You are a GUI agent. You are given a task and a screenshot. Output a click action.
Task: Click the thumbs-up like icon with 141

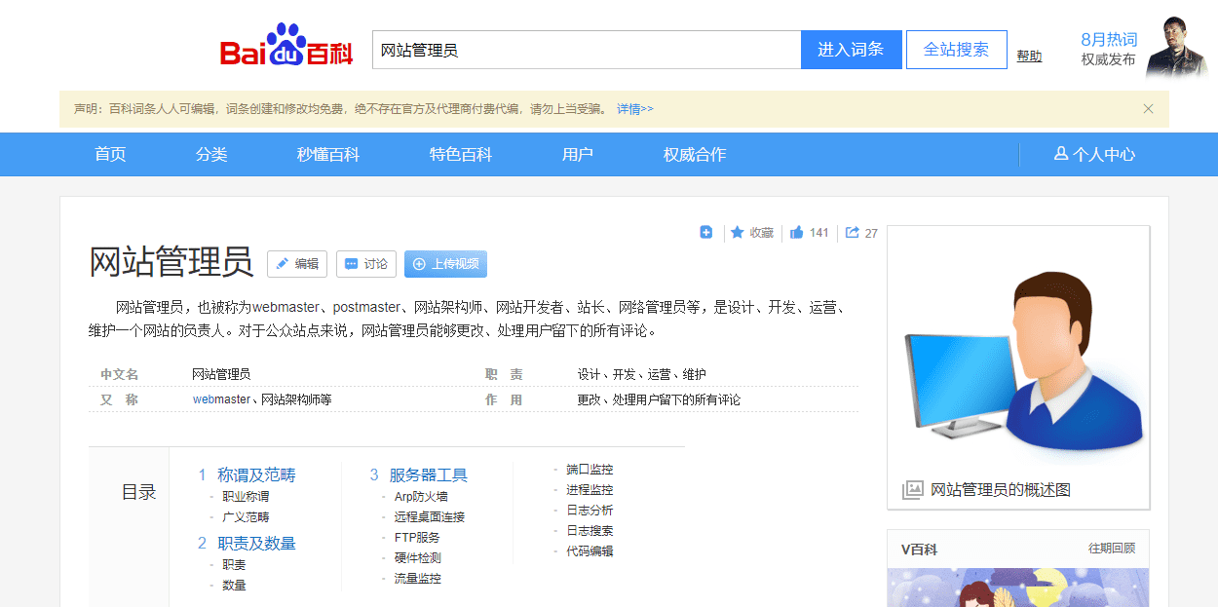click(797, 232)
